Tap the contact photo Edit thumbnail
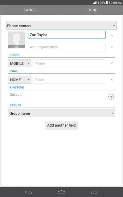Screen dimensions: 123x197 [16, 40]
